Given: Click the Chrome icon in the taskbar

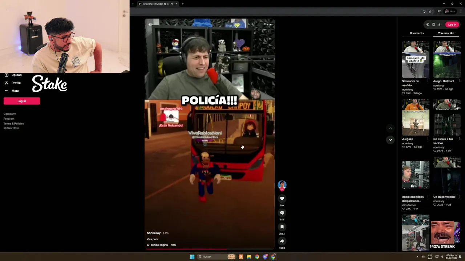Looking at the screenshot, I should [x=257, y=257].
